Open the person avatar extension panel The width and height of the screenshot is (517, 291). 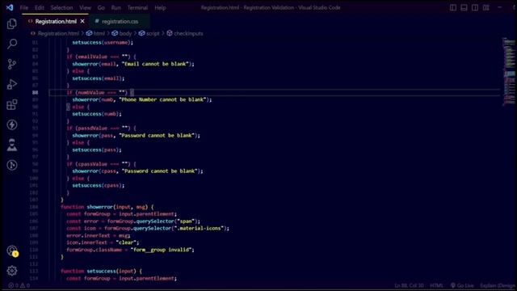[x=12, y=145]
